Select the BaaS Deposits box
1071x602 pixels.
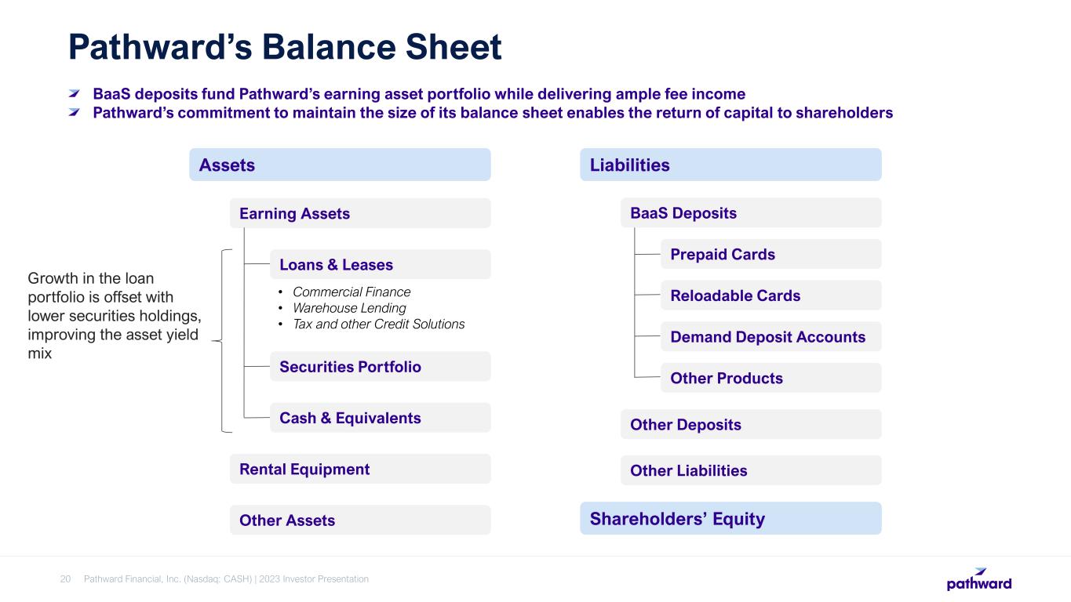pos(751,212)
